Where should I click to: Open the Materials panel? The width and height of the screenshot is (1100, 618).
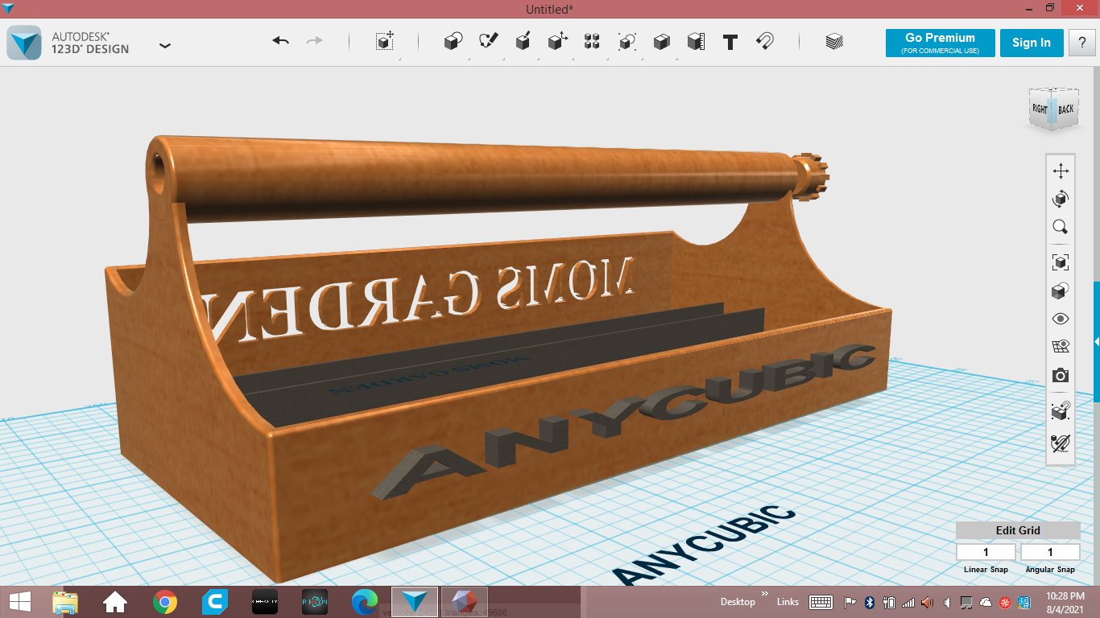pos(834,42)
